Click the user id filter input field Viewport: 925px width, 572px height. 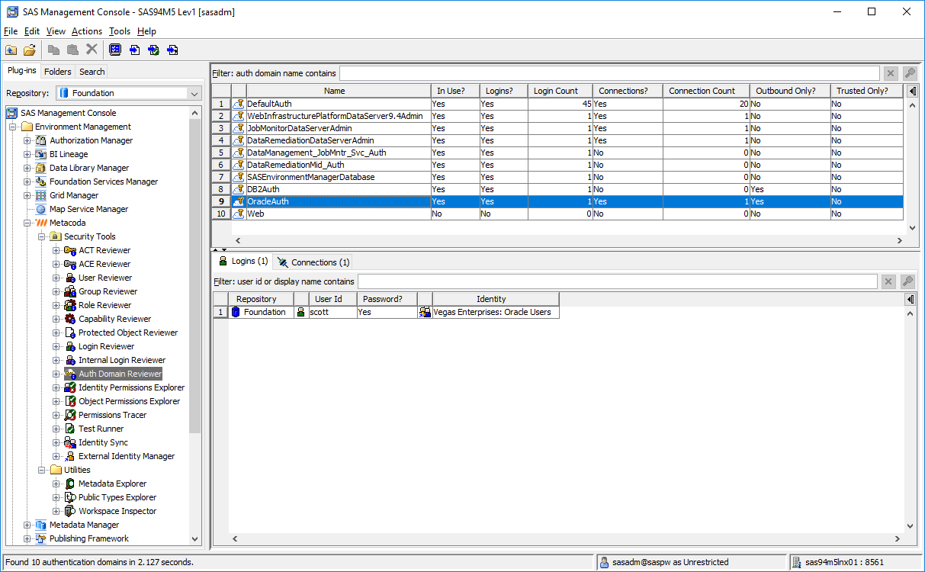[617, 282]
